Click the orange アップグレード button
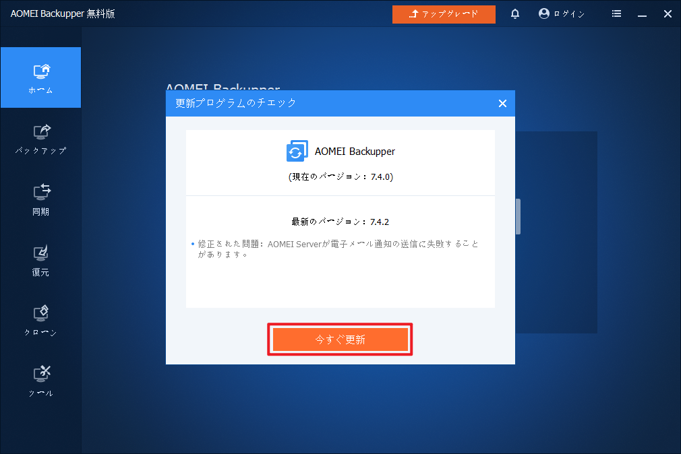The height and width of the screenshot is (454, 681). pyautogui.click(x=444, y=14)
